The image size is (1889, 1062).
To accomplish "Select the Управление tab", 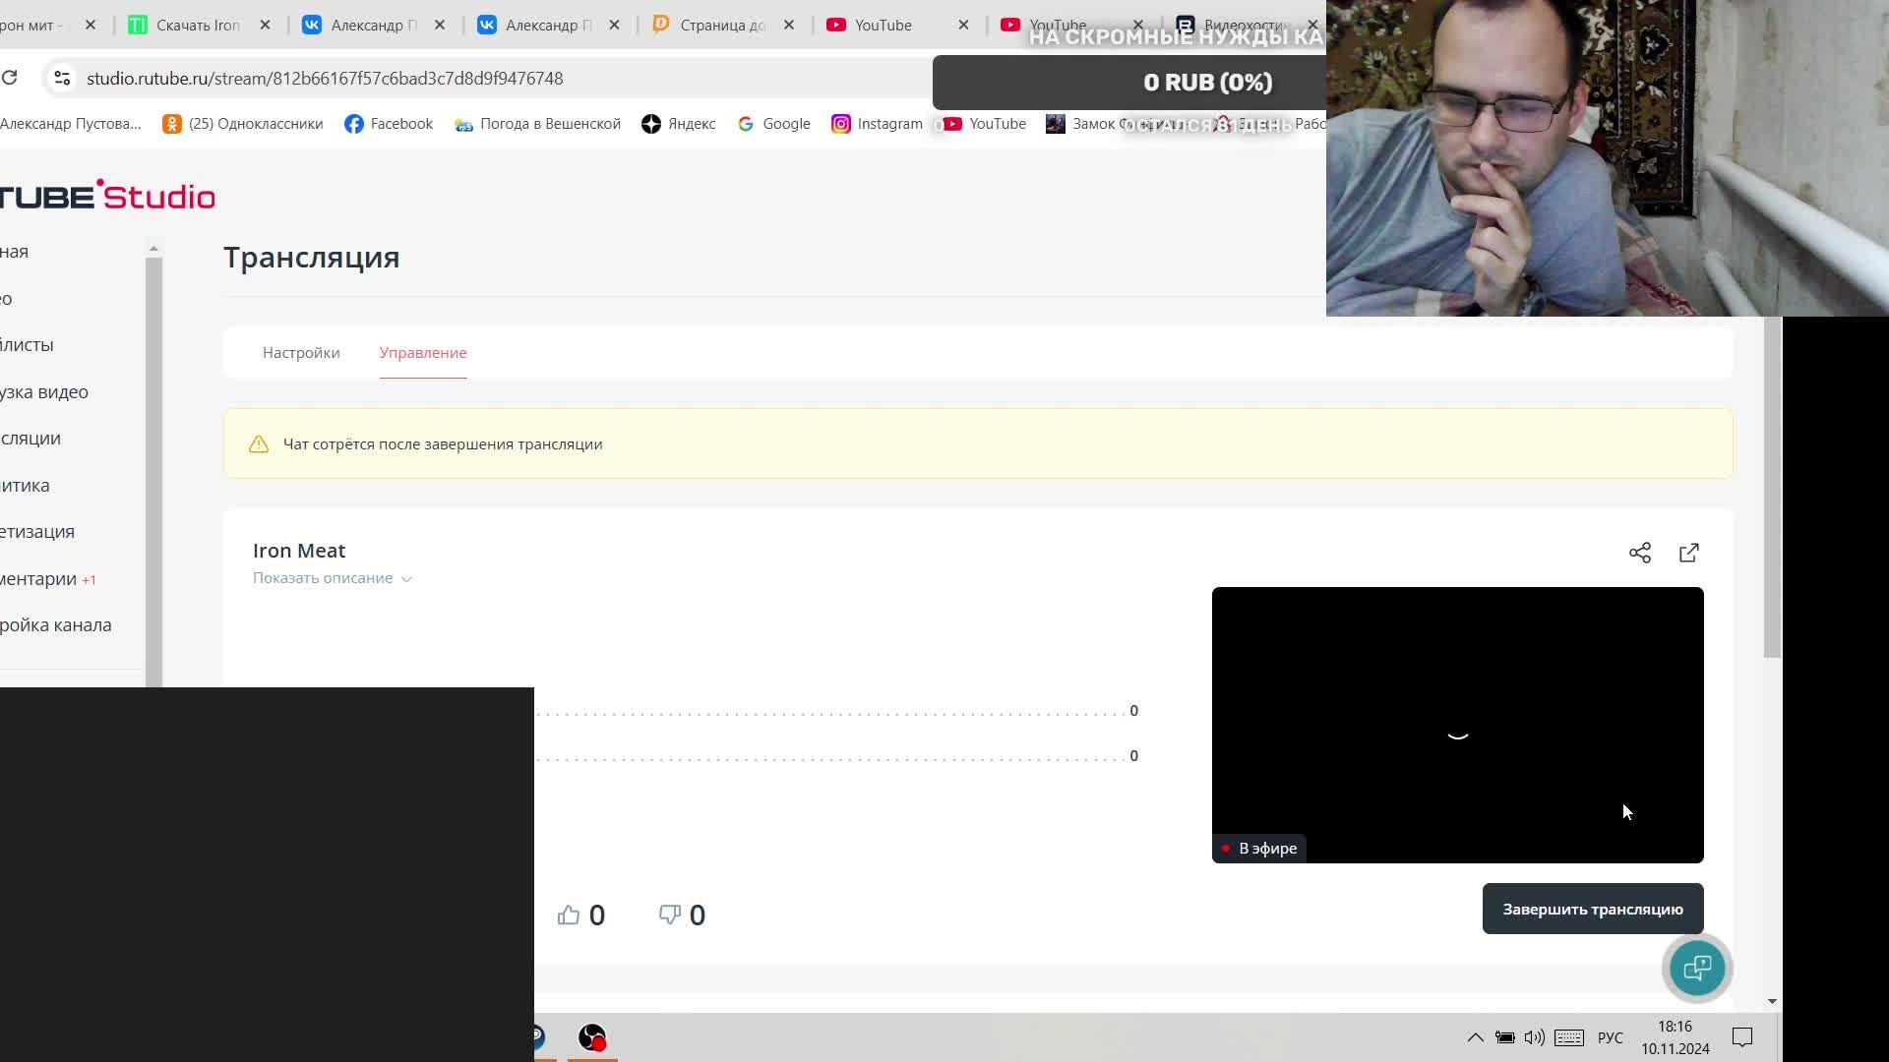I will 423,353.
